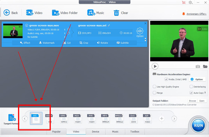Rename output file with the pencil icon
The image size is (209, 137).
pyautogui.click(x=109, y=25)
